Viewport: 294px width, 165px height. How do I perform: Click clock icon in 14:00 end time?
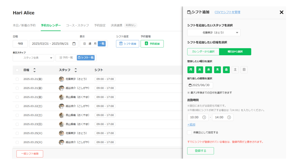[x=229, y=117]
